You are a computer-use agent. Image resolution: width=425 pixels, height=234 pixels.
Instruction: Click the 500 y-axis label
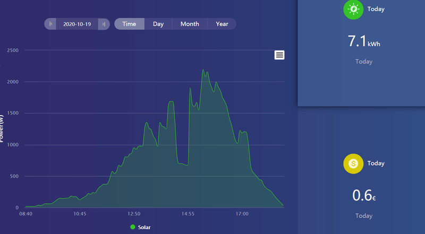pyautogui.click(x=14, y=176)
